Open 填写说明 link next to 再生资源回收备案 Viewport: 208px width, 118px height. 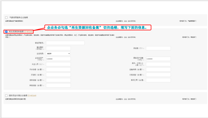[29, 32]
